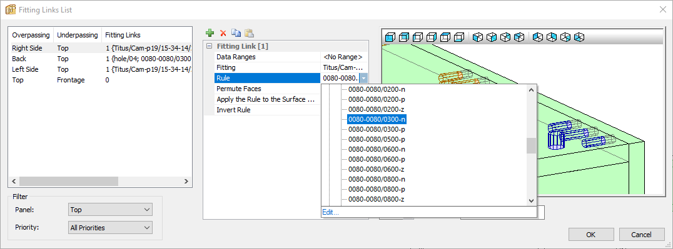Choose fourth isometric view icon in last group
The width and height of the screenshot is (673, 249).
579,37
